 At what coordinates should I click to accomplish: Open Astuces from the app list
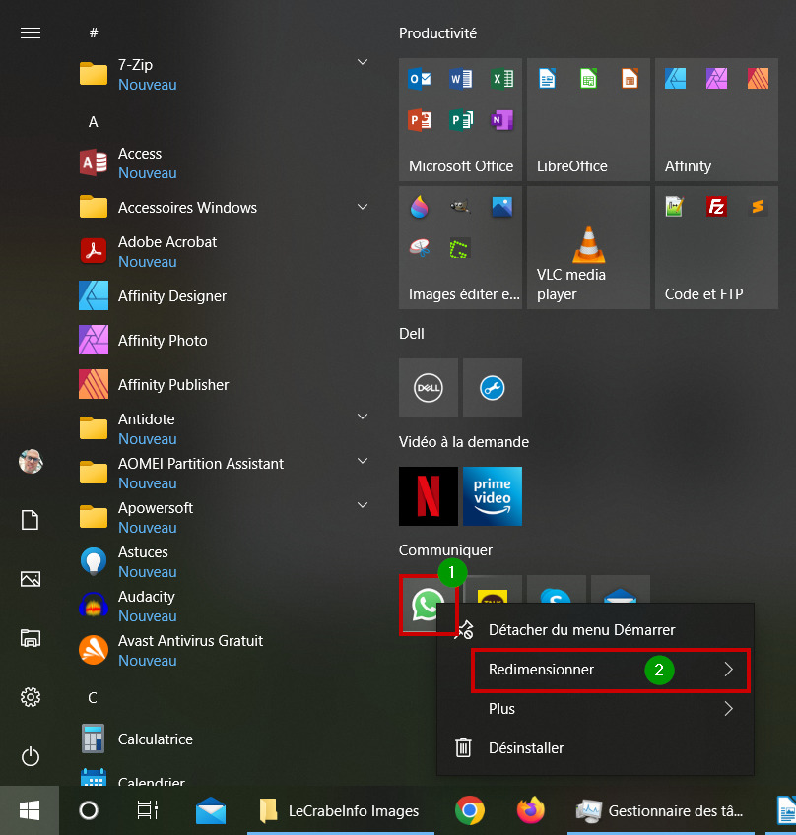(224, 561)
